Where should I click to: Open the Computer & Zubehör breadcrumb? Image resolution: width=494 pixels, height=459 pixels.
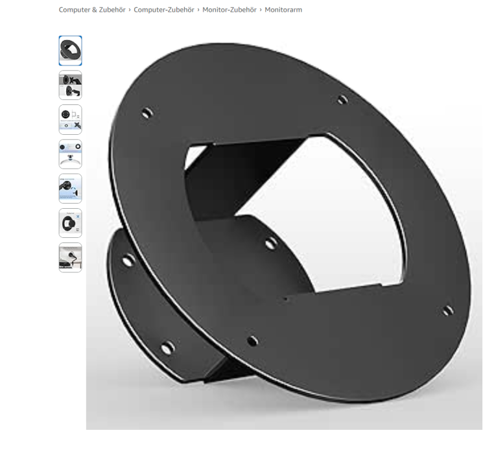[93, 10]
